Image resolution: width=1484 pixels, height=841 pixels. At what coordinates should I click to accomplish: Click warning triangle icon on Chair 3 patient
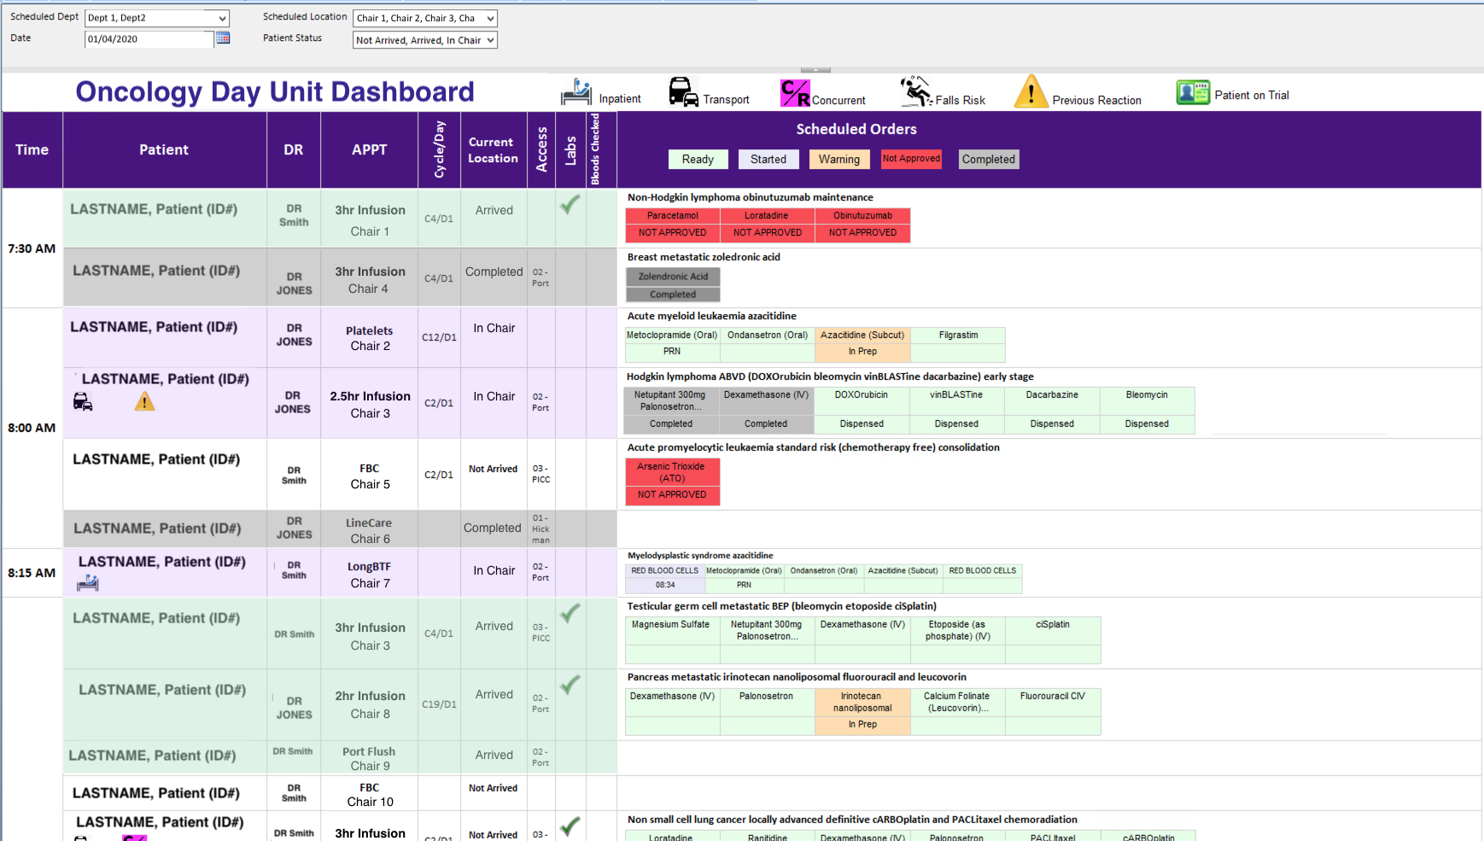tap(144, 402)
